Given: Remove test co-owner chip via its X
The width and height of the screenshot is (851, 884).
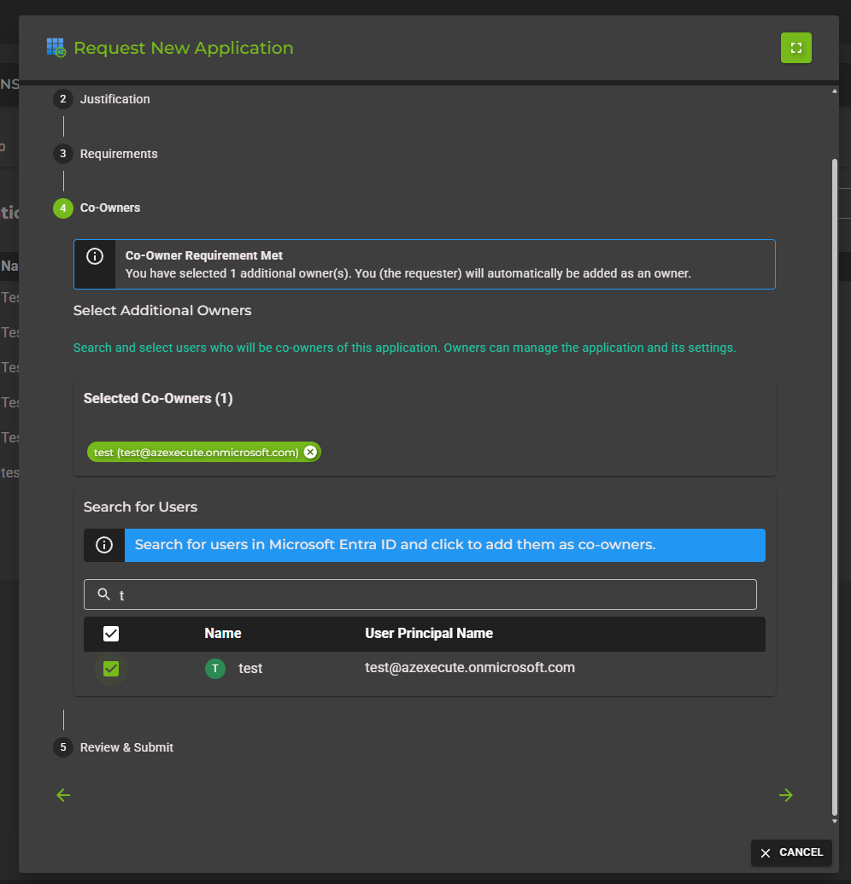Looking at the screenshot, I should tap(310, 452).
